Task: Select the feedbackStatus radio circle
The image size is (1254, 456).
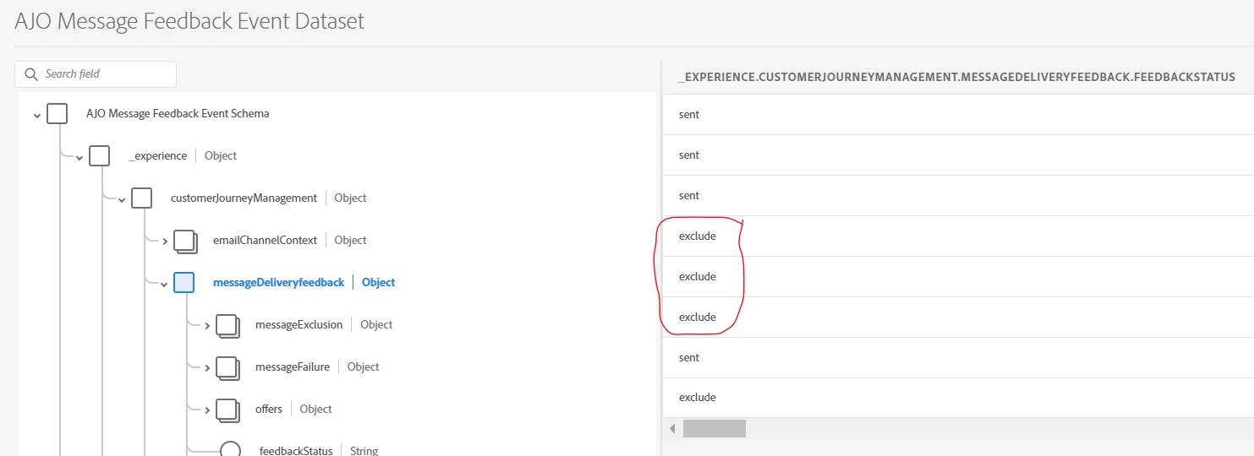Action: pos(231,450)
